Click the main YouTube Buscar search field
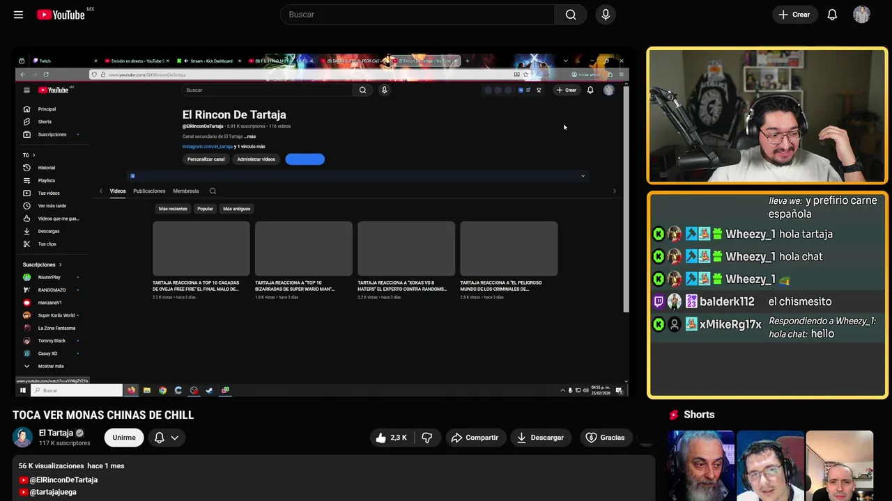This screenshot has height=501, width=892. [417, 15]
